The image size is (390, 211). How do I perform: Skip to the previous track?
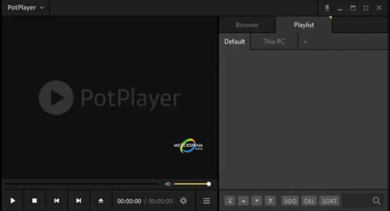pyautogui.click(x=56, y=201)
